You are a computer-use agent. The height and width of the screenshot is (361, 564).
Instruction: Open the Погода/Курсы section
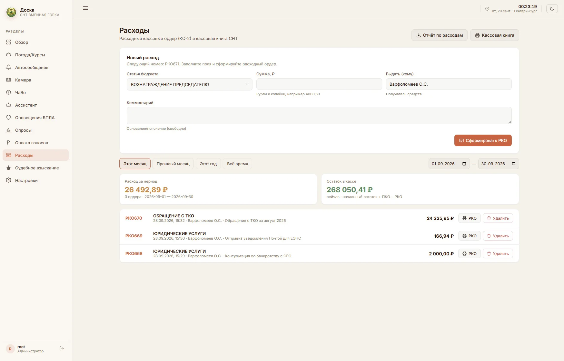35,55
